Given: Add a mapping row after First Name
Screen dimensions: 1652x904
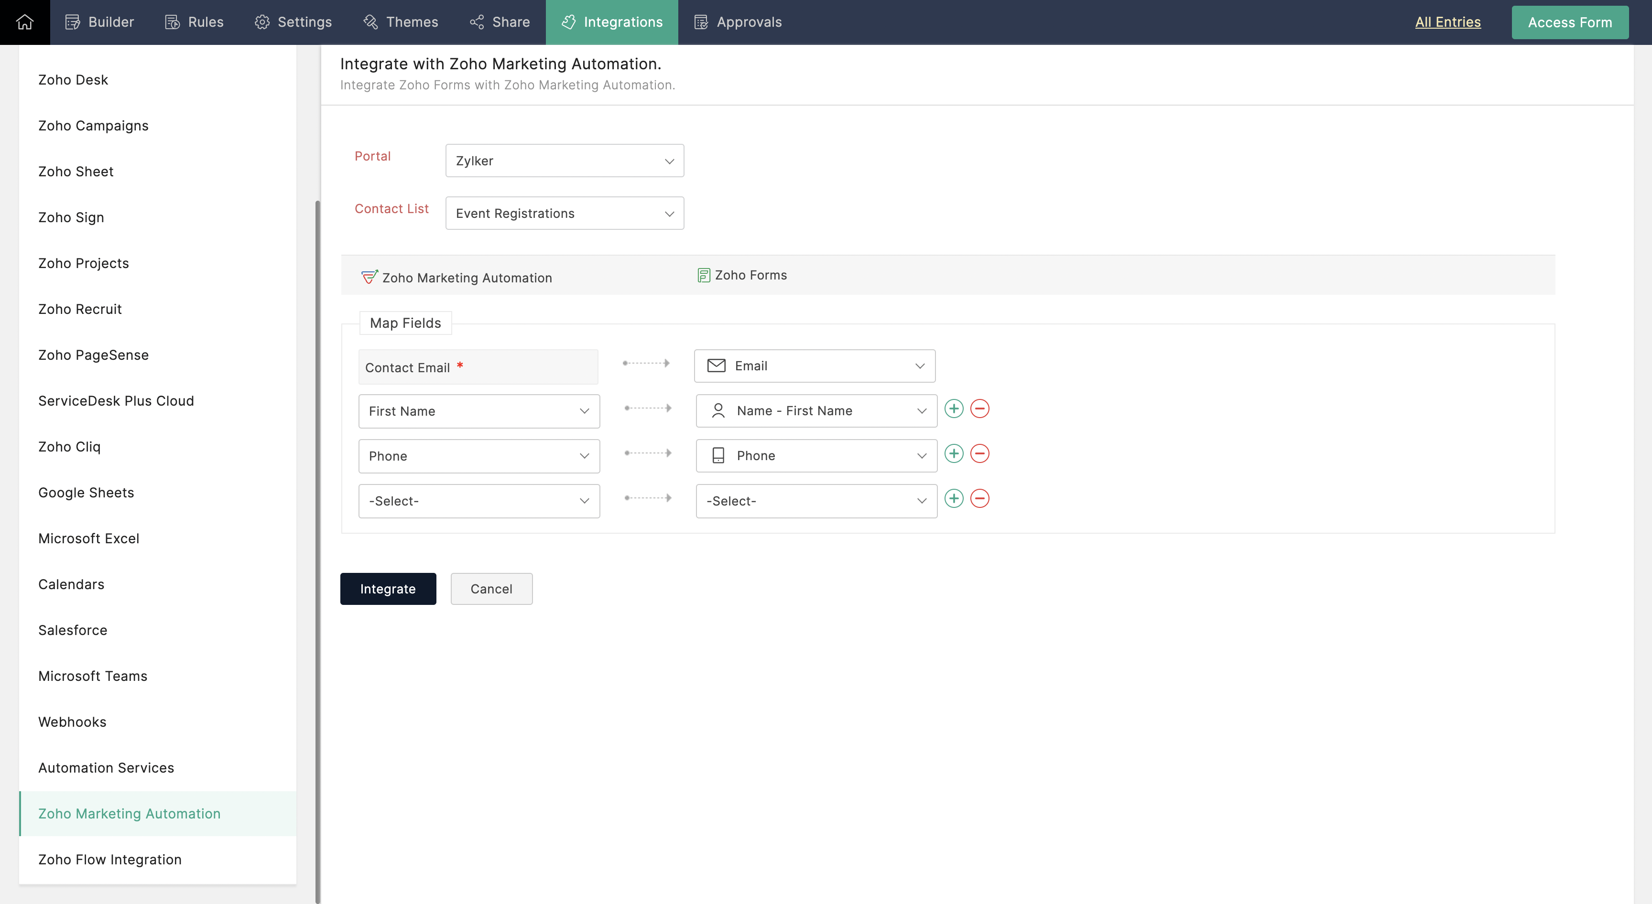Looking at the screenshot, I should [x=954, y=409].
